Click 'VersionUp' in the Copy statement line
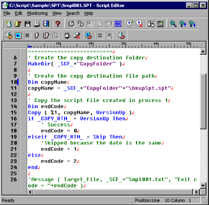 click(x=111, y=113)
